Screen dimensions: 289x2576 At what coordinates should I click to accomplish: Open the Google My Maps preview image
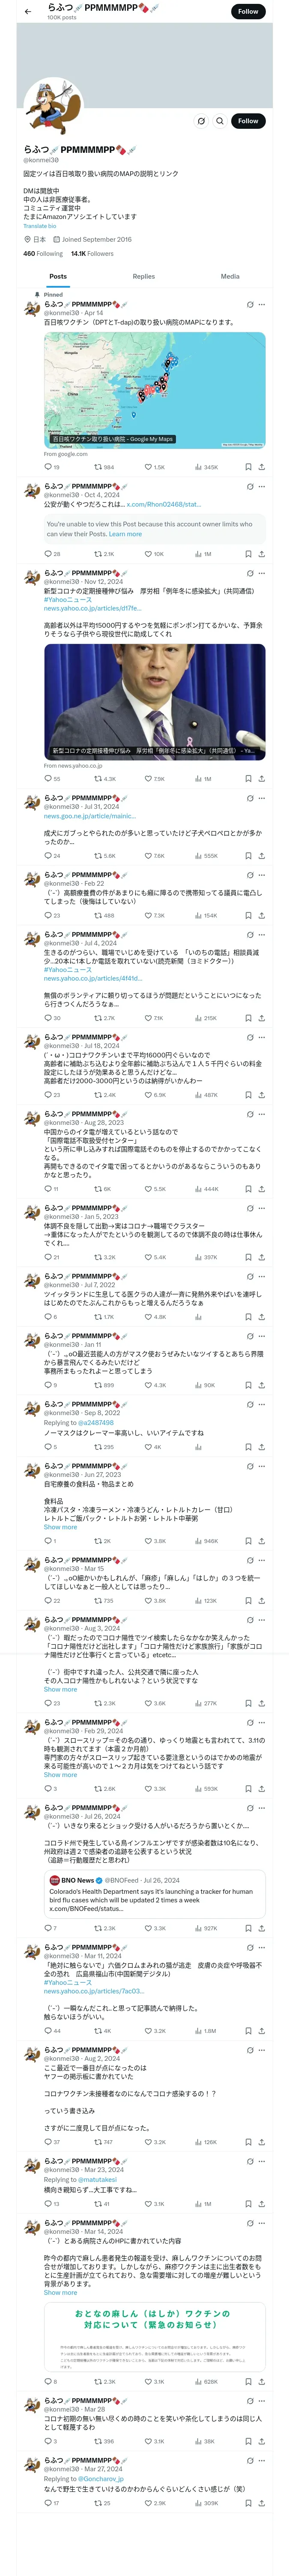point(155,390)
